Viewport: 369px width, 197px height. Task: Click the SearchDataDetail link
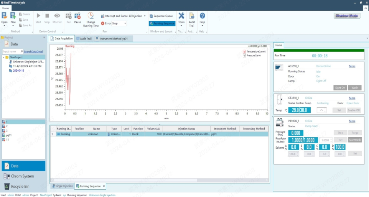click(x=33, y=51)
